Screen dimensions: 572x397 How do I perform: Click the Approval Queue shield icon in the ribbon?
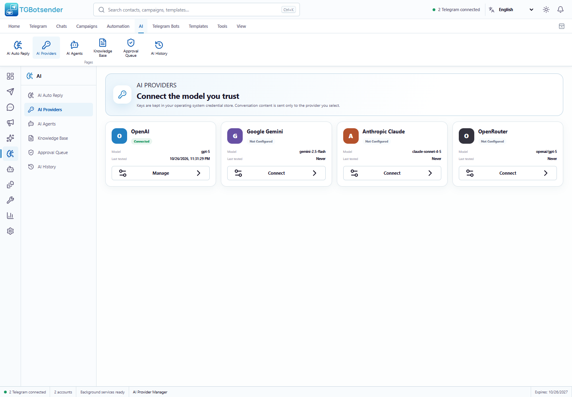pyautogui.click(x=131, y=48)
